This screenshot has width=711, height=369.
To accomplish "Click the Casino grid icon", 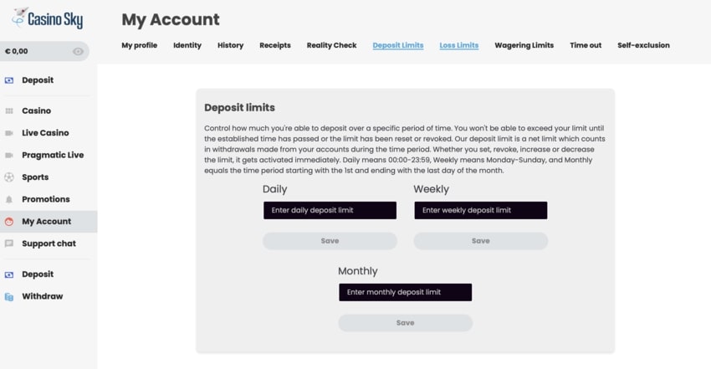I will (9, 110).
